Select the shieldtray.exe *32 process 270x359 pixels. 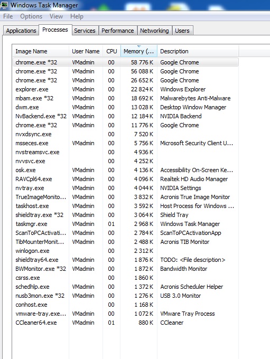126,215
